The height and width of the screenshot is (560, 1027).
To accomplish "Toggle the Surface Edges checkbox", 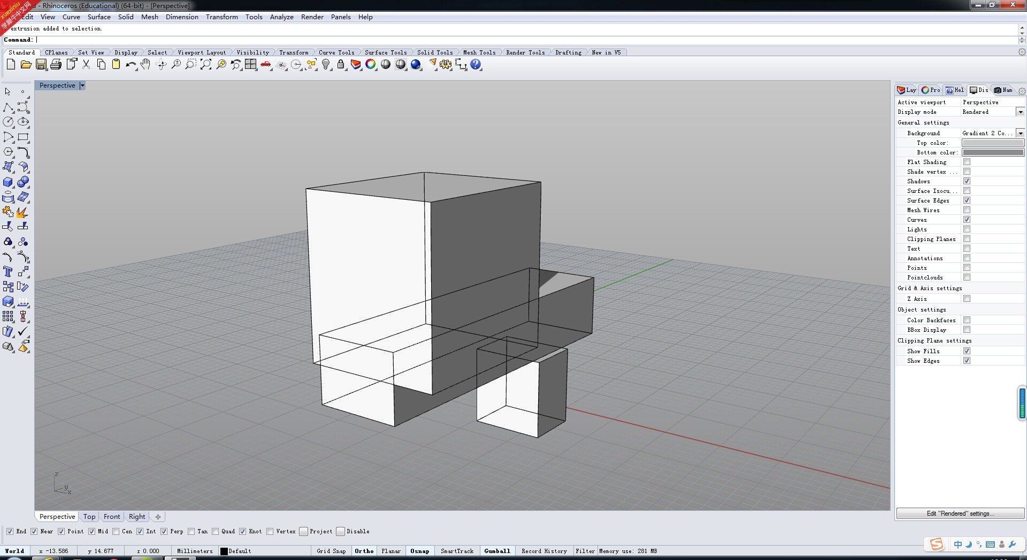I will [967, 200].
